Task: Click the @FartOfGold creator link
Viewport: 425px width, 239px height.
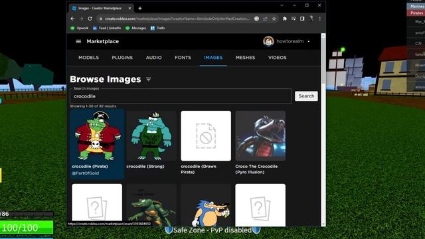Action: tap(86, 173)
